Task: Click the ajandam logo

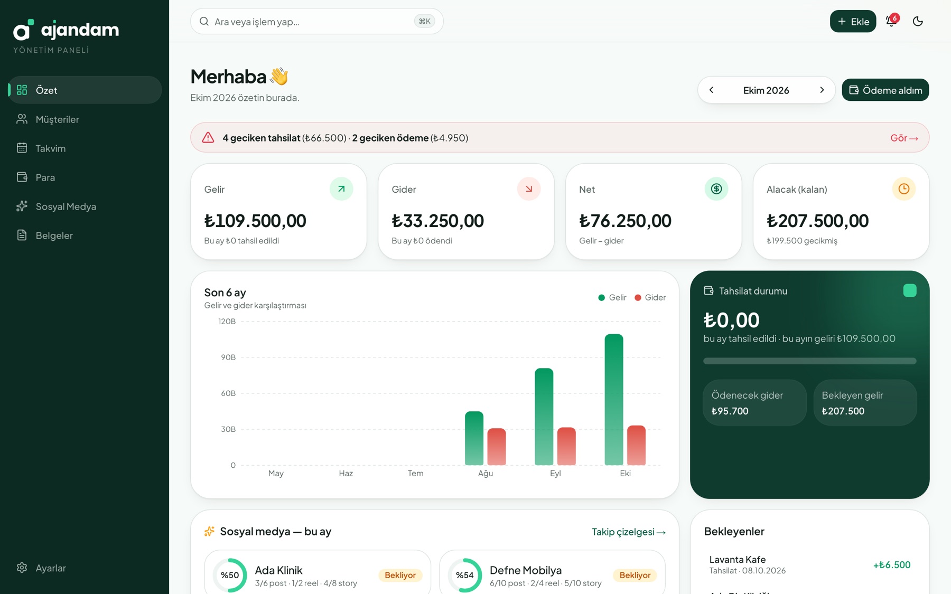Action: point(66,30)
